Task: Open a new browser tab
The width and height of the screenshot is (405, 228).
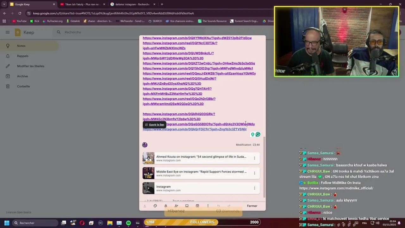Action: coord(162,4)
